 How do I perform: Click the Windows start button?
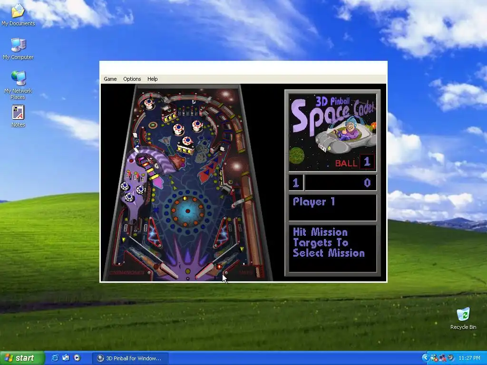pos(22,358)
